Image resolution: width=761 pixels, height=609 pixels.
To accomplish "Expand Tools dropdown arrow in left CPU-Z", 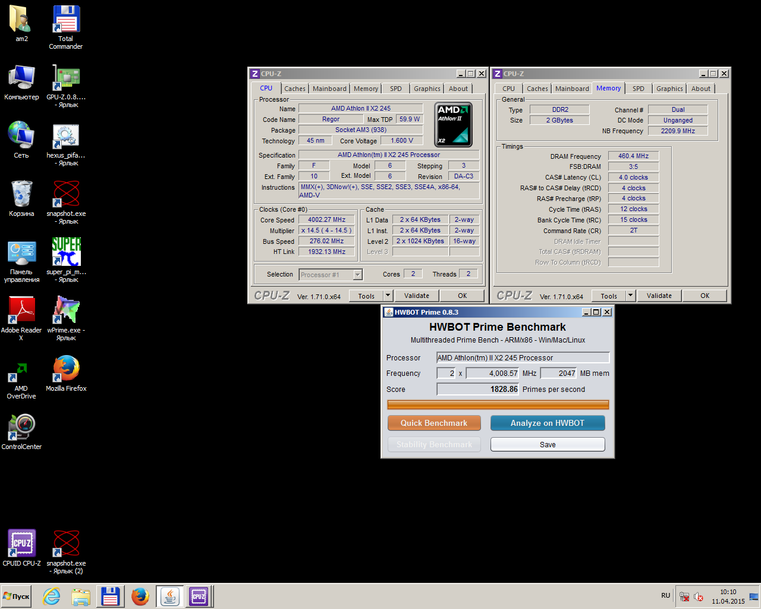I will (388, 295).
